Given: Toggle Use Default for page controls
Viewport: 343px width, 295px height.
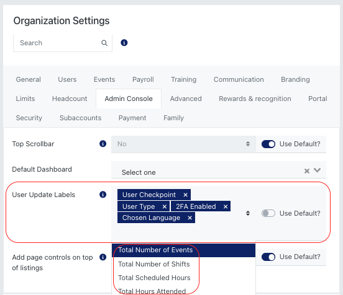Looking at the screenshot, I should (268, 257).
